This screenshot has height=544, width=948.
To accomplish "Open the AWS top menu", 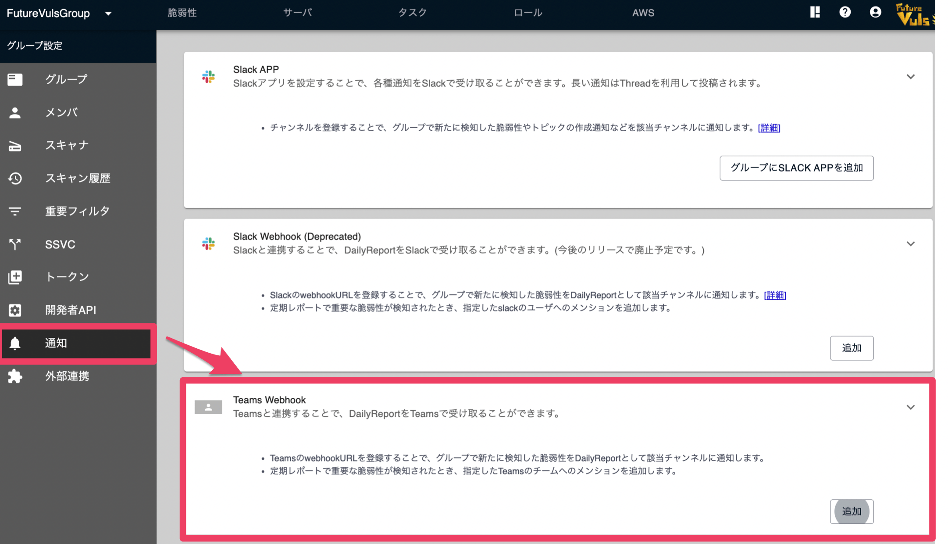I will (x=643, y=13).
